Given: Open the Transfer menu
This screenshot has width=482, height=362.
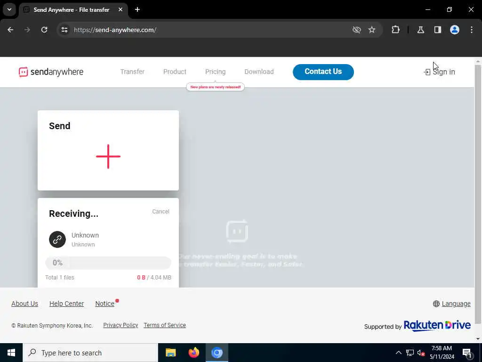Looking at the screenshot, I should (x=132, y=72).
